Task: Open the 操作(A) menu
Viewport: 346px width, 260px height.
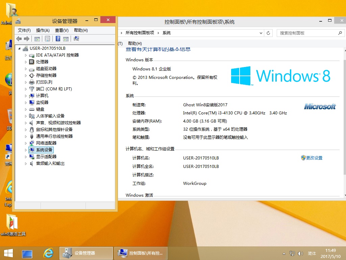Action: [43, 30]
